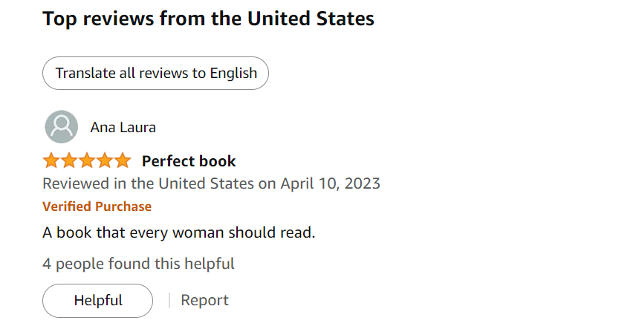The image size is (639, 332).
Task: Click the 'April 10, 2023' date
Action: point(331,183)
